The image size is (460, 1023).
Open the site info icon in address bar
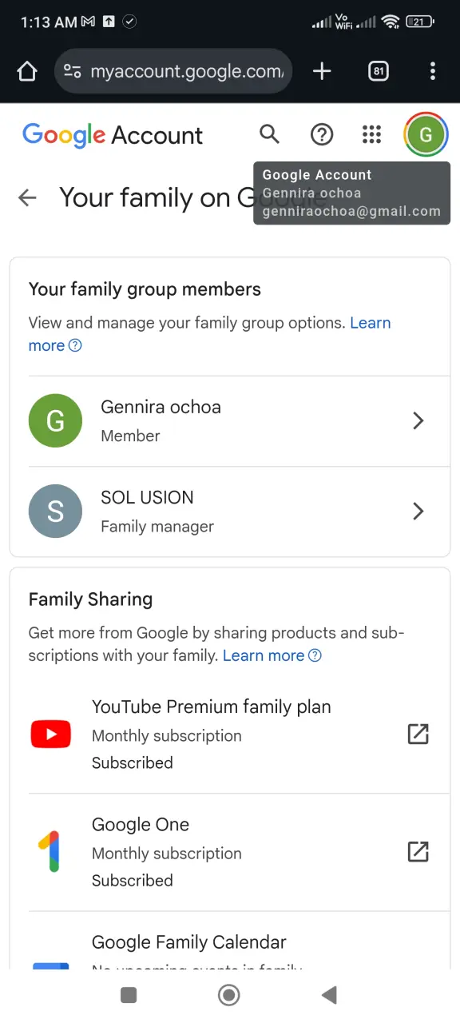[x=73, y=72]
